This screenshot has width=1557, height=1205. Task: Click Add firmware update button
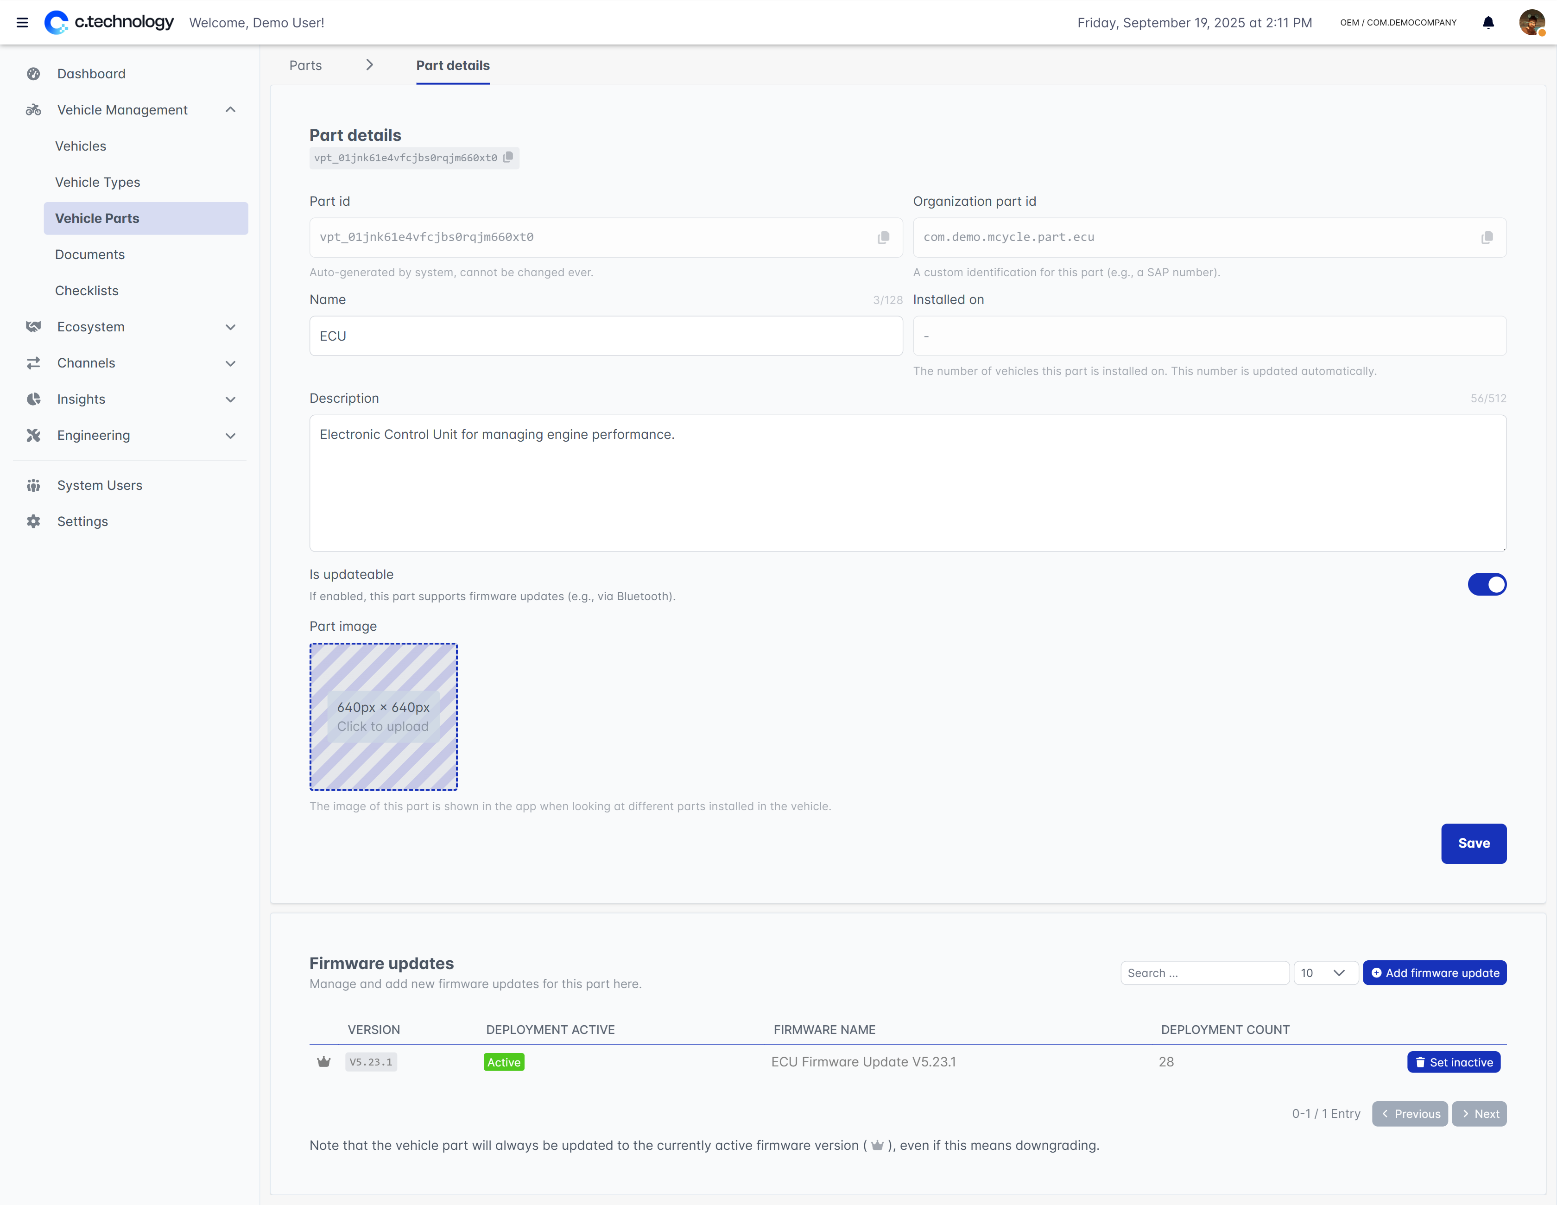[1434, 972]
